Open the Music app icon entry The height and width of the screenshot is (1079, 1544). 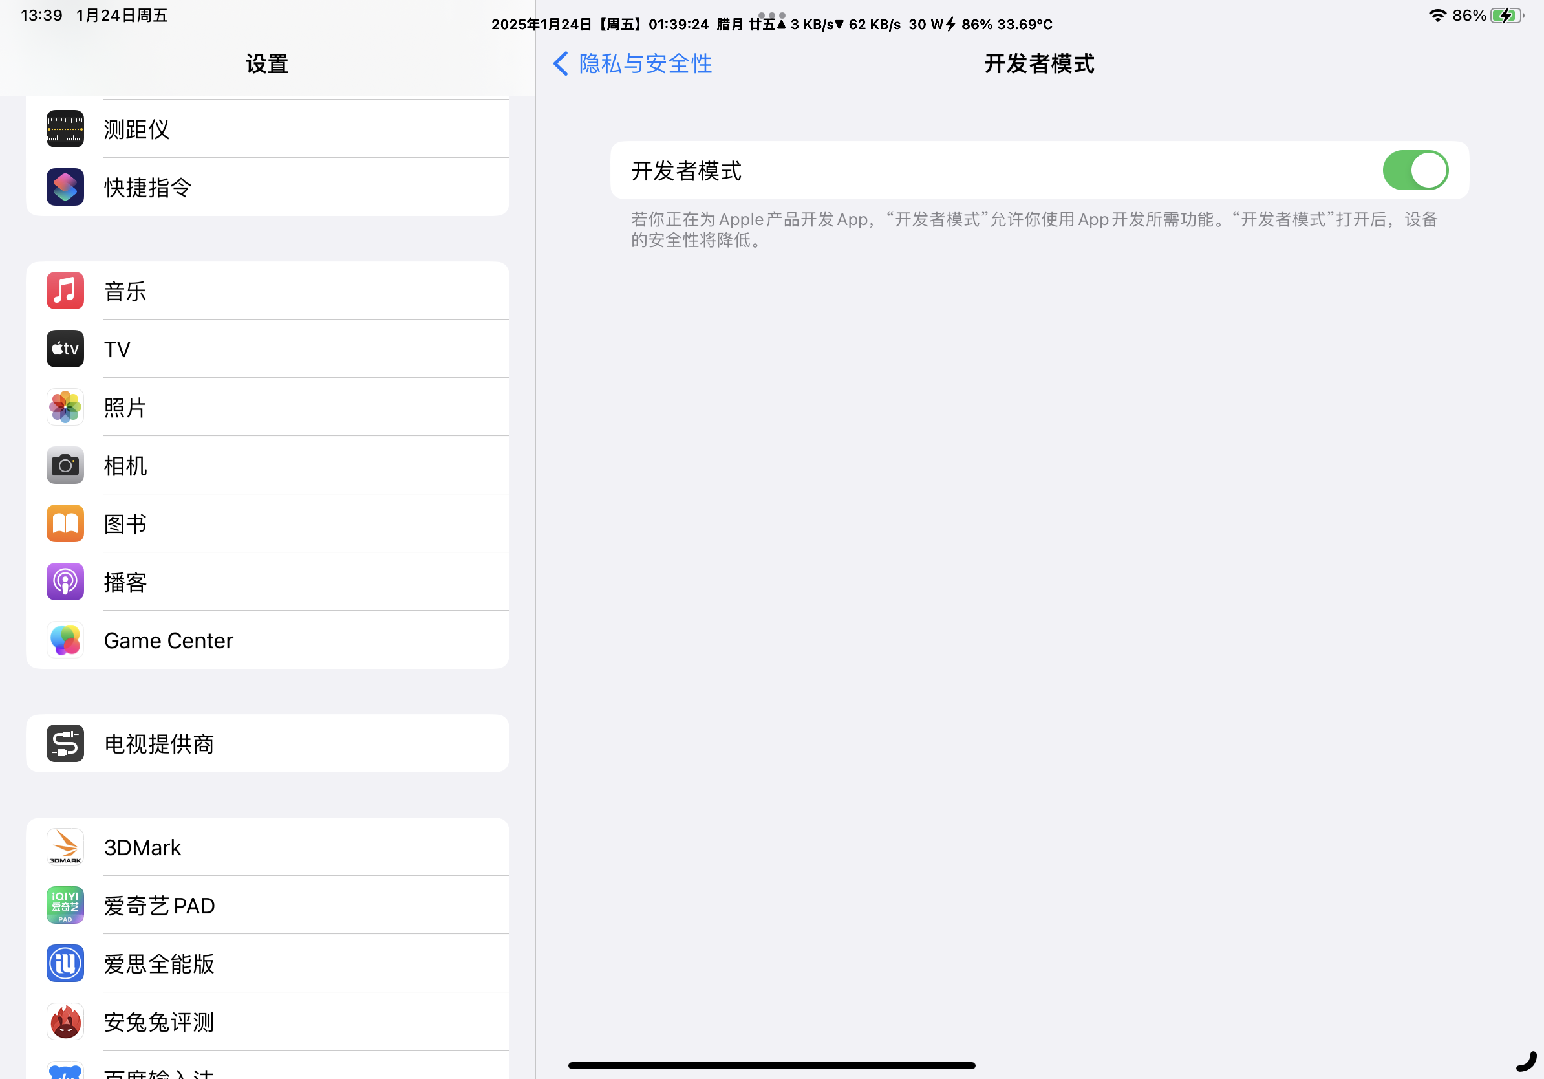point(65,290)
